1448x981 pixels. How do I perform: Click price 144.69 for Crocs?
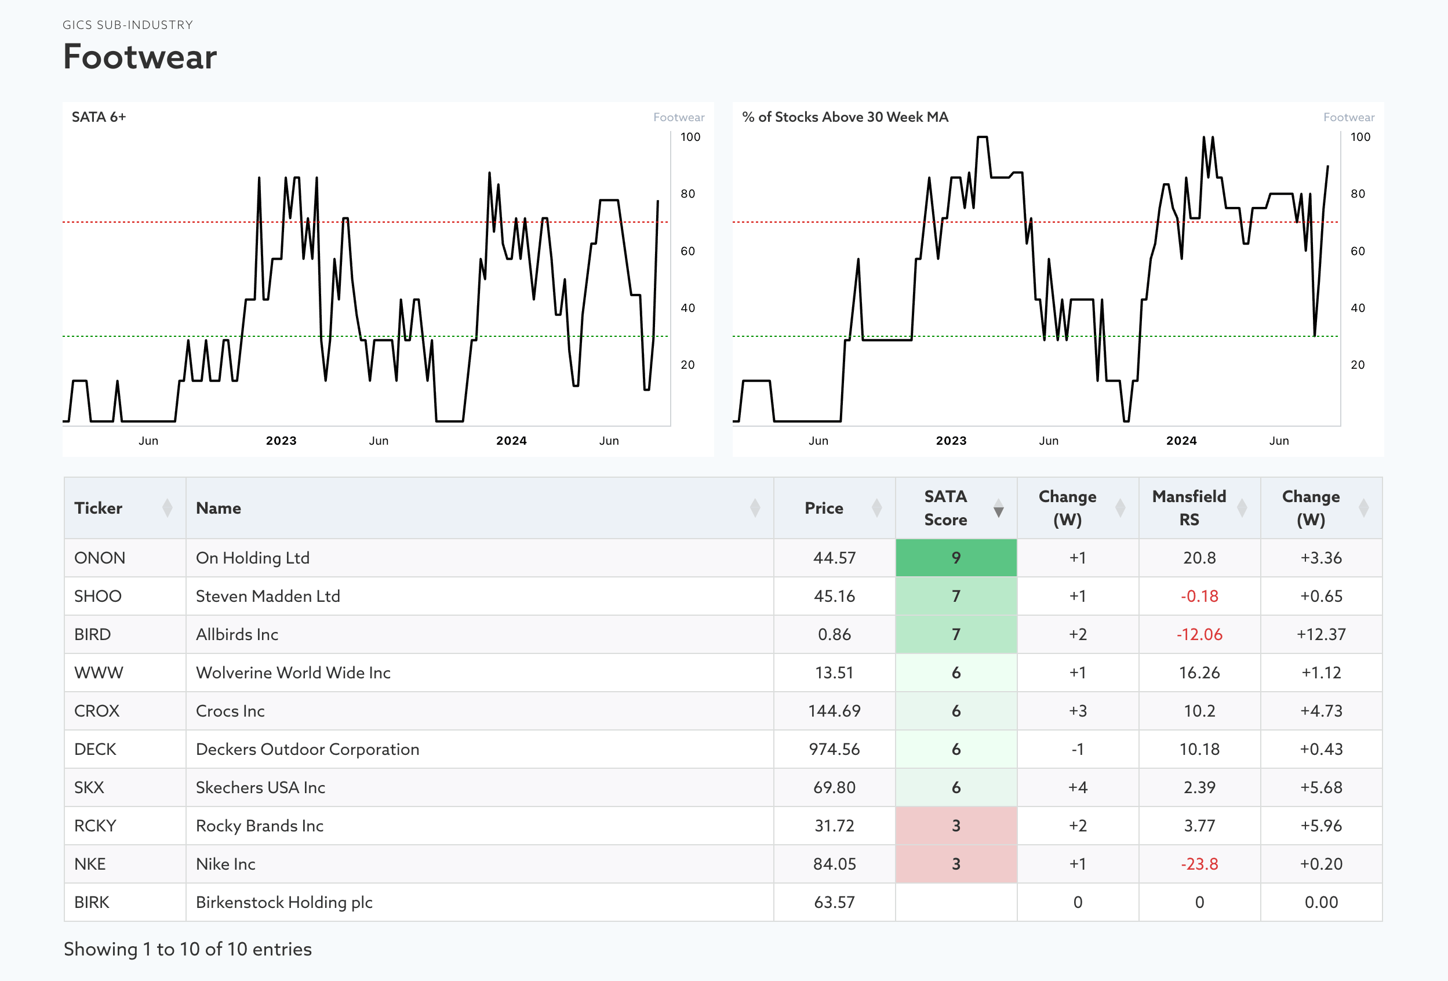(x=834, y=710)
